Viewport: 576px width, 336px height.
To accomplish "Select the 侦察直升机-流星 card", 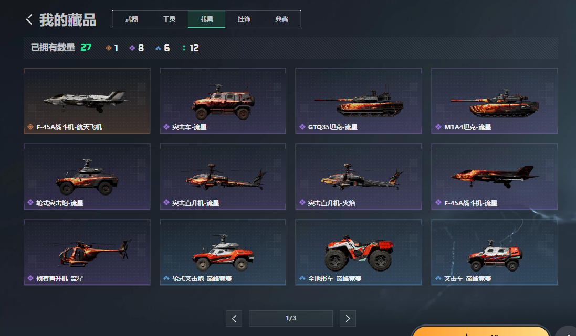I will [x=87, y=252].
